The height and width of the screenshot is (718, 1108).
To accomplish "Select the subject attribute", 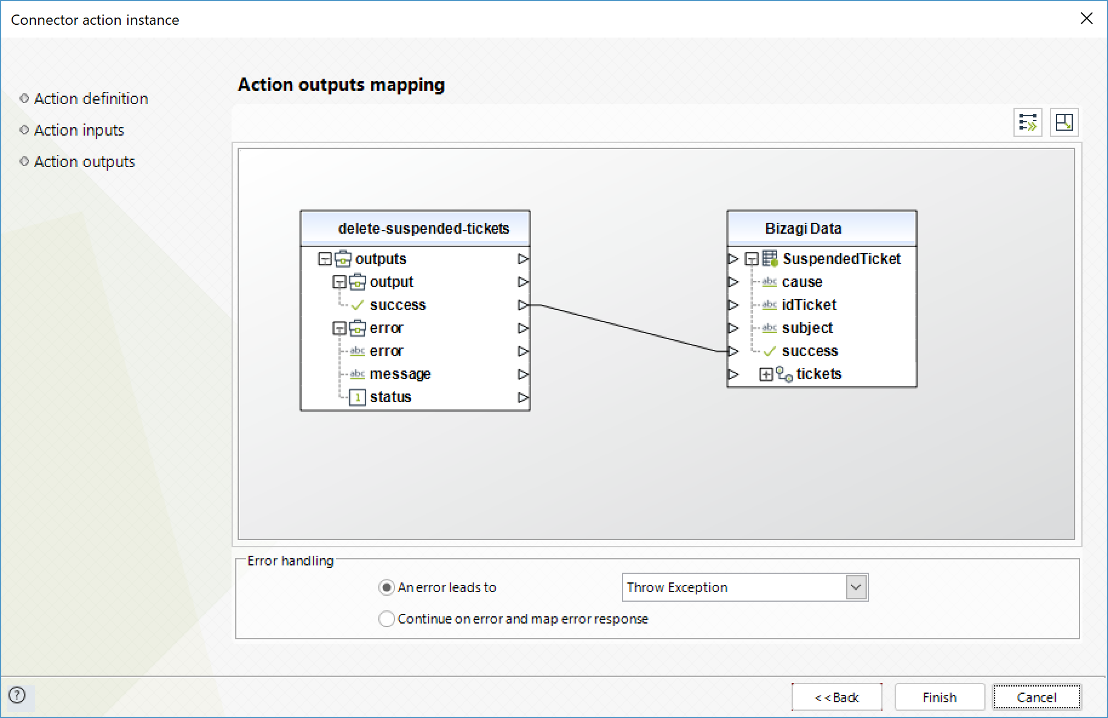I will point(807,328).
